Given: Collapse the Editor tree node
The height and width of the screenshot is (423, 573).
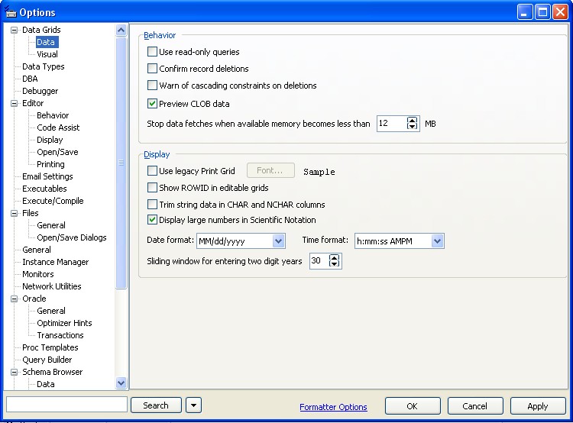Looking at the screenshot, I should (14, 104).
